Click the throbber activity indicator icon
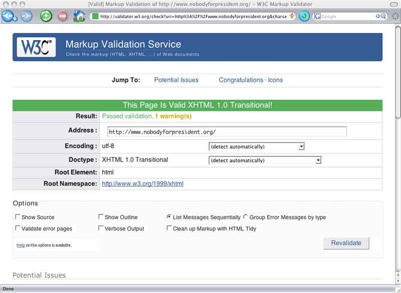Image resolution: width=401 pixels, height=293 pixels. pyautogui.click(x=395, y=17)
